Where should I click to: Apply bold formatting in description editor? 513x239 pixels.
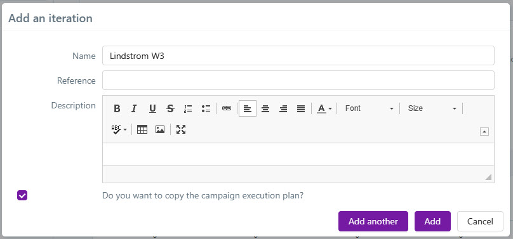pos(117,108)
